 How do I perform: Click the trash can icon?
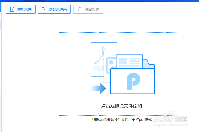click(x=80, y=9)
